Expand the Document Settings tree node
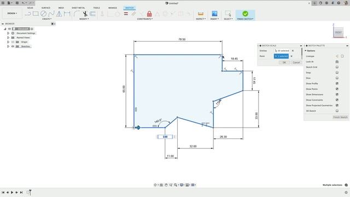This screenshot has height=197, width=350. click(x=8, y=33)
